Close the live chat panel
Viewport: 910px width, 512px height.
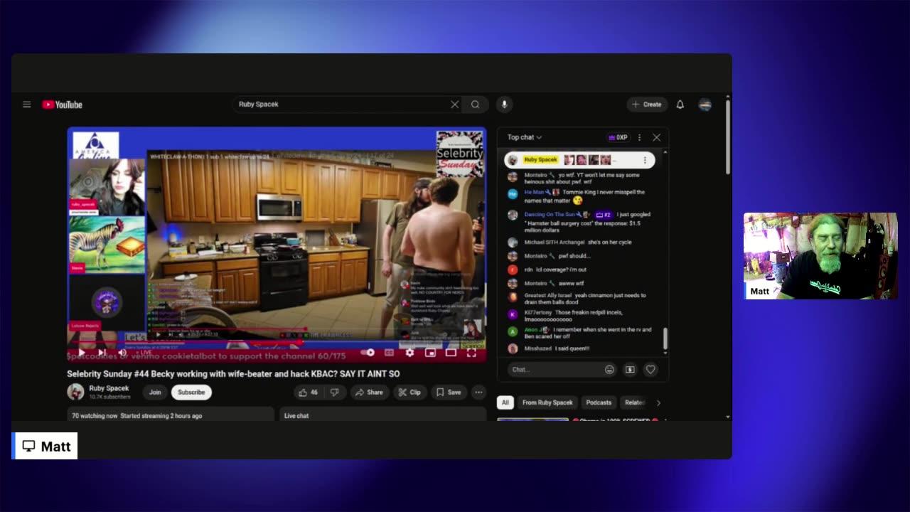coord(656,137)
